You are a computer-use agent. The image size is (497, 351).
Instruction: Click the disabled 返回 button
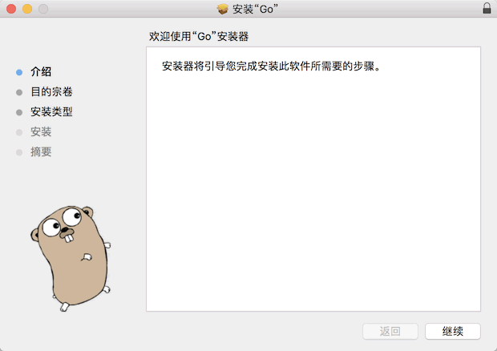pyautogui.click(x=390, y=331)
